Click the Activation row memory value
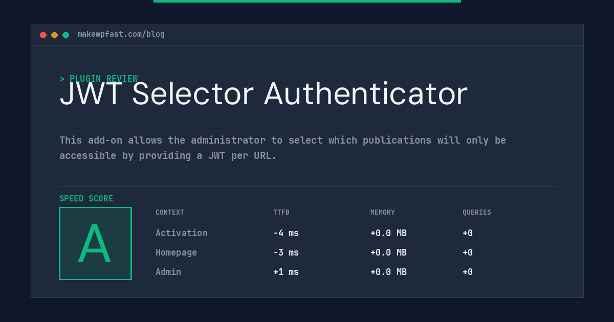614x322 pixels. pyautogui.click(x=388, y=233)
